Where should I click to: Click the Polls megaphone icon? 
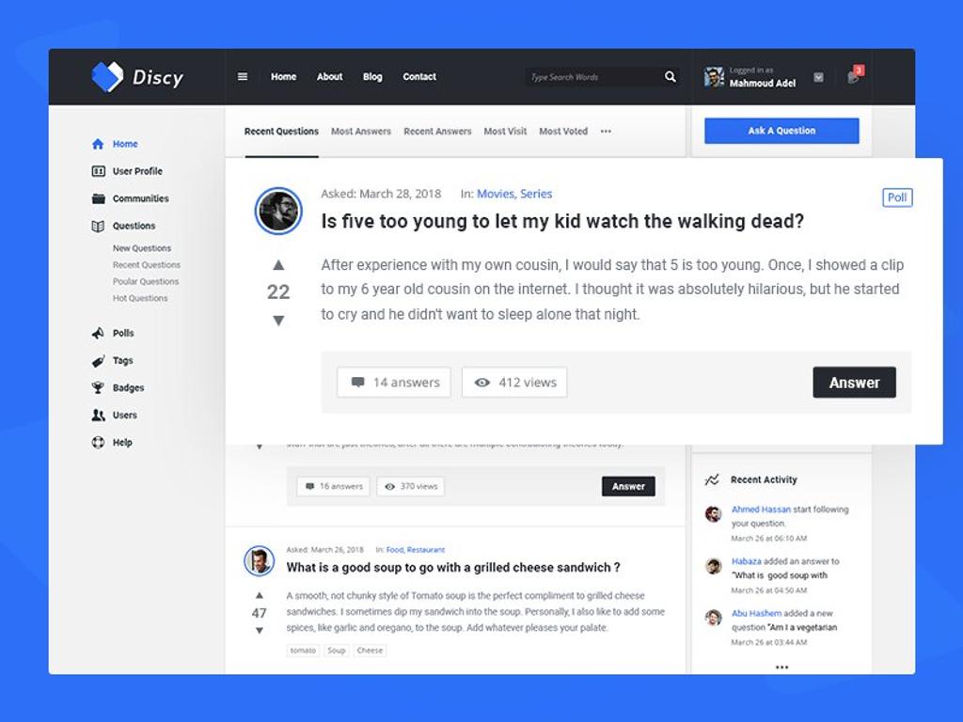[x=98, y=333]
